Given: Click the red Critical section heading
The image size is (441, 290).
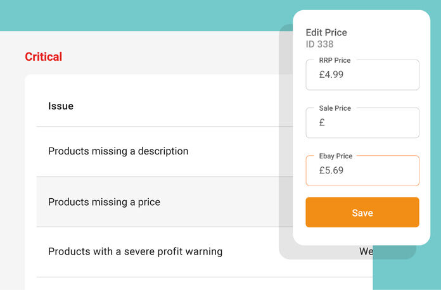Looking at the screenshot, I should coord(43,57).
